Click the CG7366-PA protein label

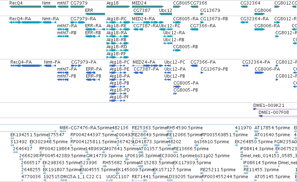coord(203,62)
